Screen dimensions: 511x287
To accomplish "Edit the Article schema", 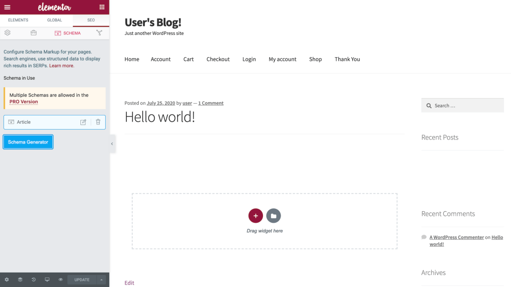I will coord(83,122).
